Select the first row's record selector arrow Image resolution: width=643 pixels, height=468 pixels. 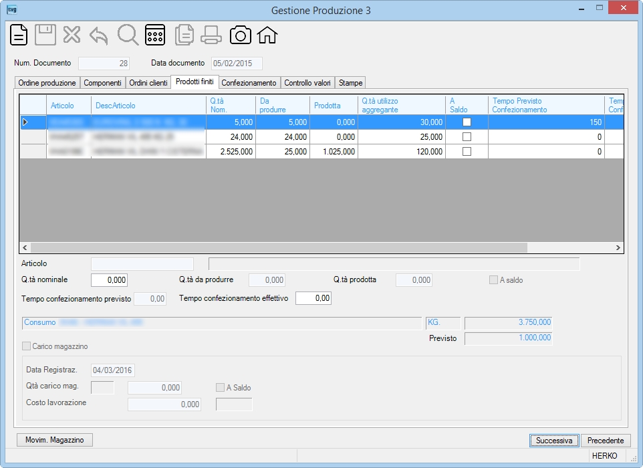[x=33, y=122]
